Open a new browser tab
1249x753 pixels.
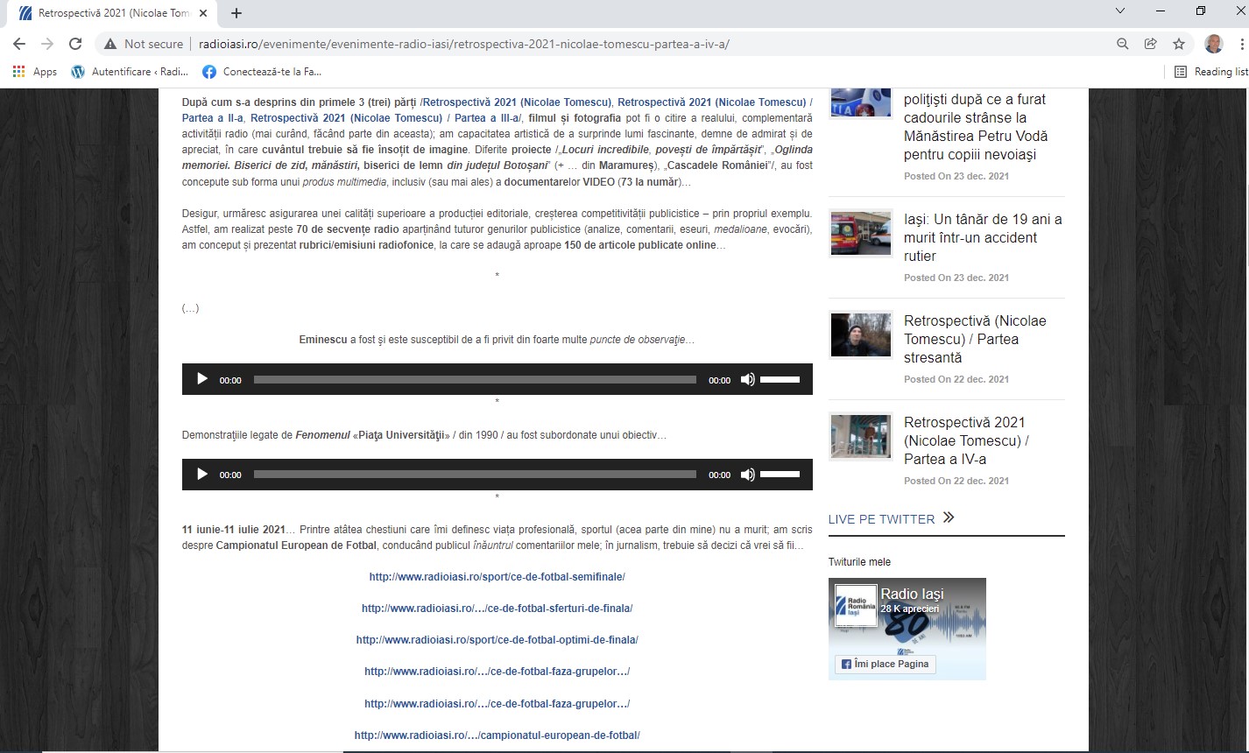(236, 13)
